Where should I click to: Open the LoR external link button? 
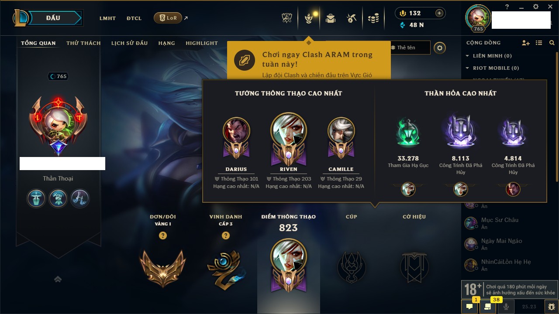[x=168, y=18]
